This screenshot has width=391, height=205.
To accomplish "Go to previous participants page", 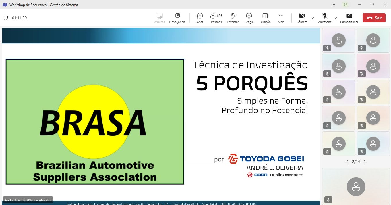I will (347, 162).
